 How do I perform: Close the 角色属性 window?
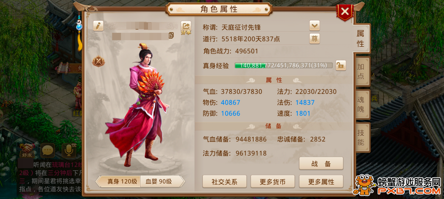tap(345, 12)
